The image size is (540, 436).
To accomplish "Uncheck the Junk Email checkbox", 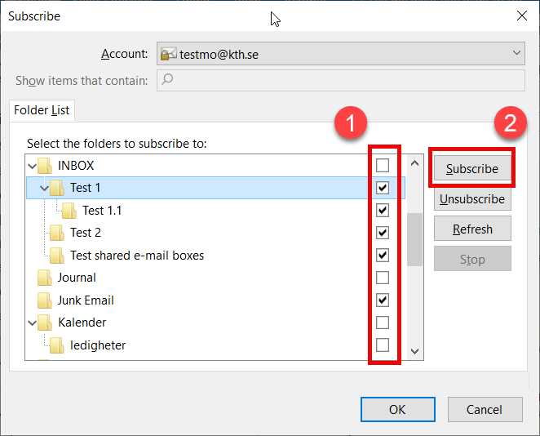I will [x=383, y=300].
